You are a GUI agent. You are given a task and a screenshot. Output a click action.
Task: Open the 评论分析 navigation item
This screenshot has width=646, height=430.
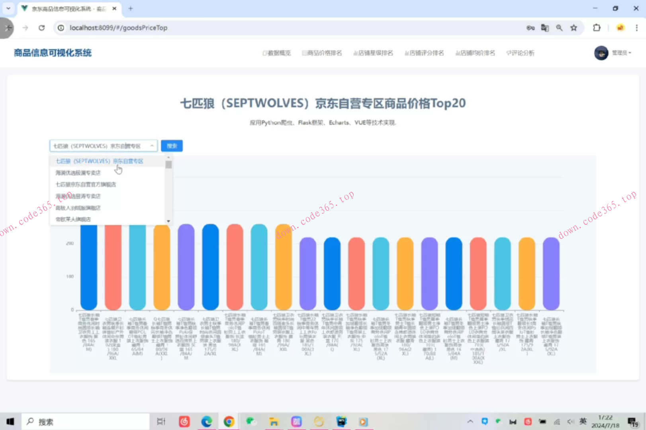tap(520, 53)
